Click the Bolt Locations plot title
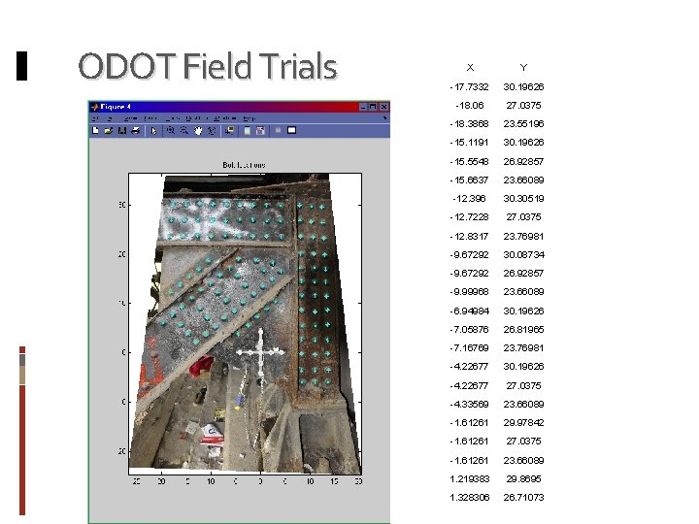Screen dimensions: 699x524 [244, 165]
